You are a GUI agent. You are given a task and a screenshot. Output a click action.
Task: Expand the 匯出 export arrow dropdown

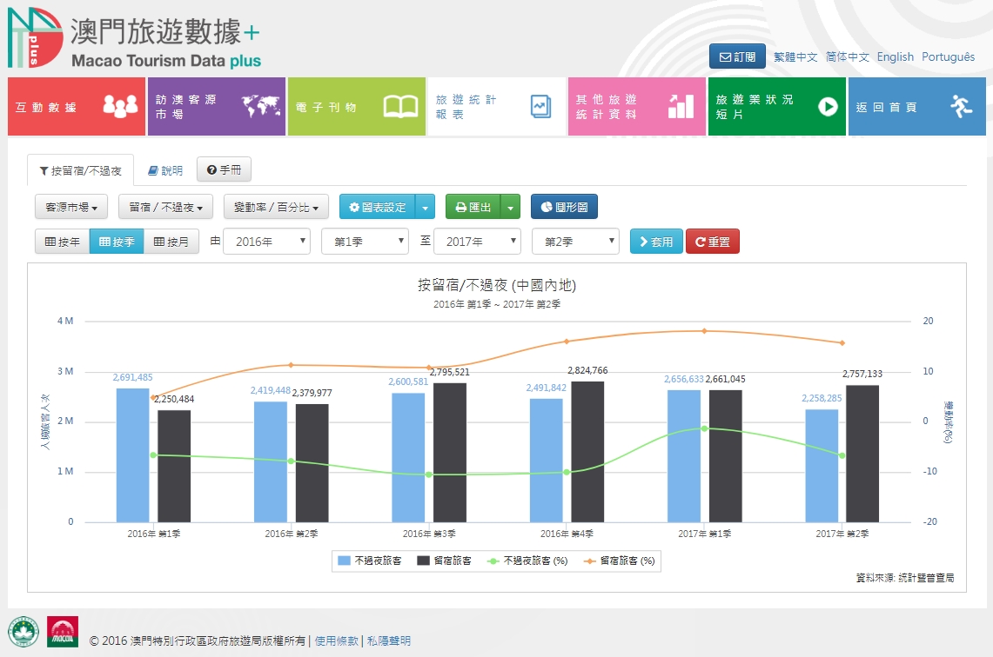point(511,208)
